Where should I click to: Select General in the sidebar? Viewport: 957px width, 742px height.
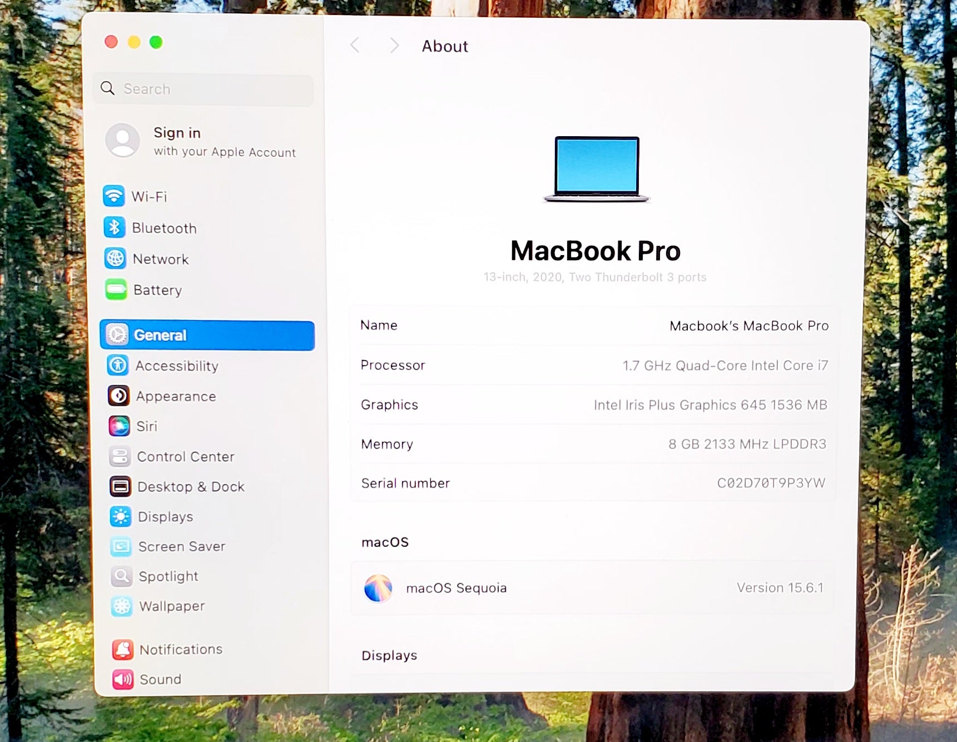[x=207, y=335]
